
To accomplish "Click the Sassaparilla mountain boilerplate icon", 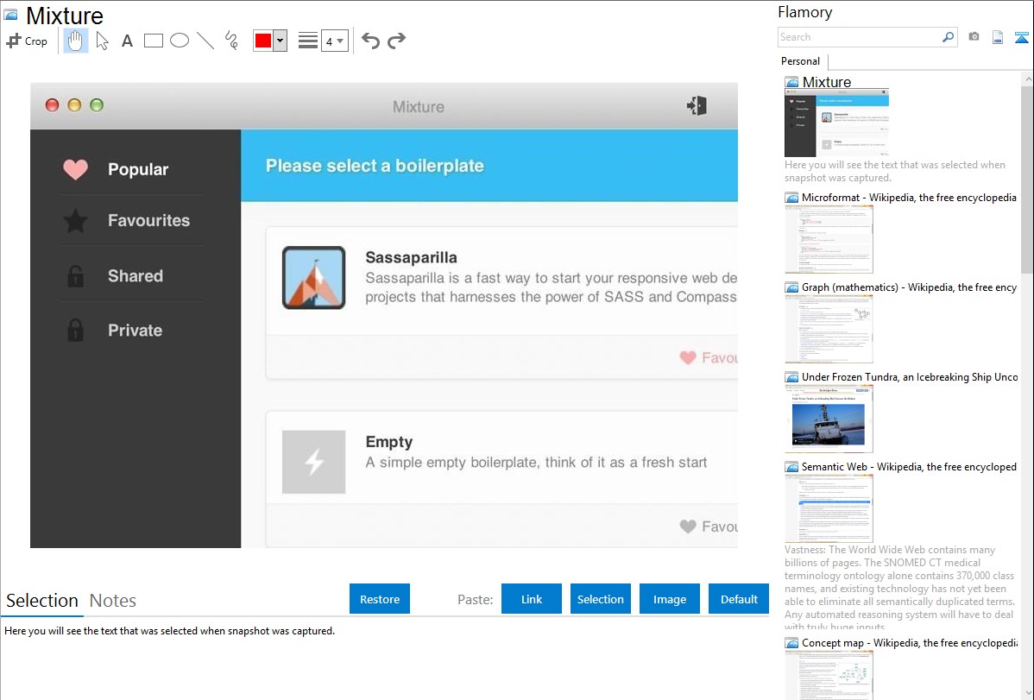I will pos(314,278).
